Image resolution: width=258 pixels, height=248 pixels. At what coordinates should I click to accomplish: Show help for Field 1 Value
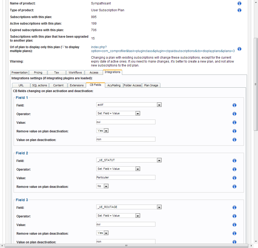234,122
